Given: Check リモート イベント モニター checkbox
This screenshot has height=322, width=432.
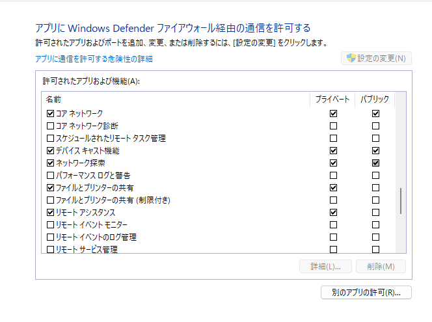Looking at the screenshot, I should (x=50, y=224).
